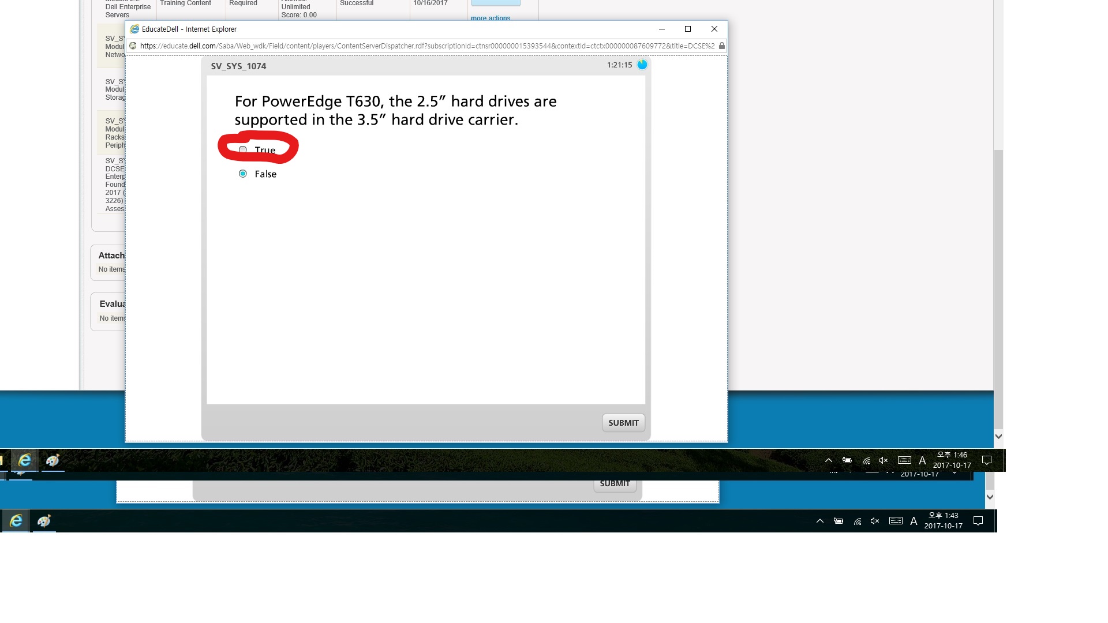Expand hidden tray icons on 1:43 taskbar
This screenshot has height=623, width=1108.
click(x=820, y=521)
